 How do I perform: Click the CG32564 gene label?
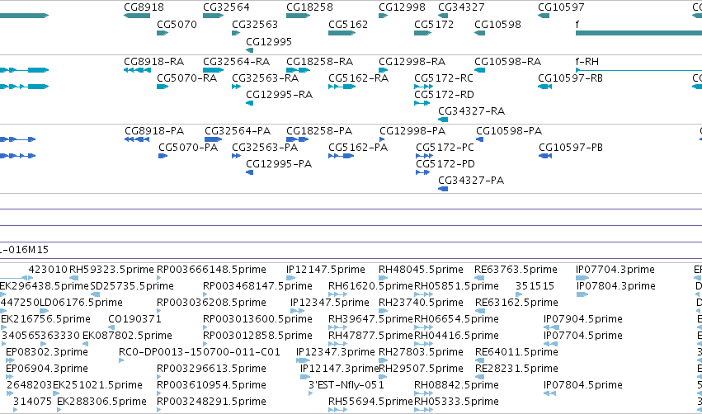[x=226, y=7]
